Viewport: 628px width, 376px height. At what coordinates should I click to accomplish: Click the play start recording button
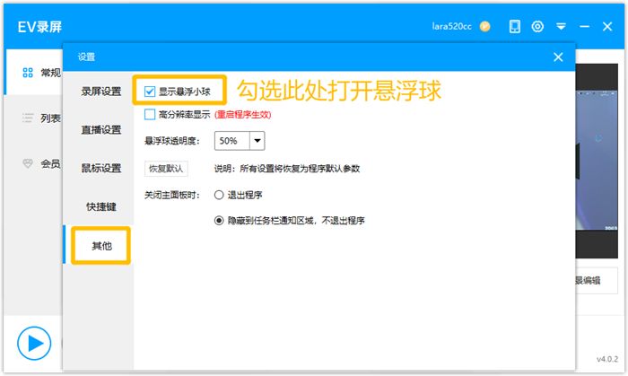34,343
